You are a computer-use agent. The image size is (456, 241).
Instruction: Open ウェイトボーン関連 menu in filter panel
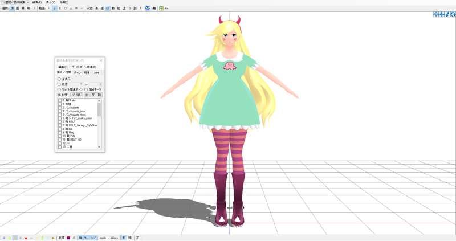(x=84, y=67)
